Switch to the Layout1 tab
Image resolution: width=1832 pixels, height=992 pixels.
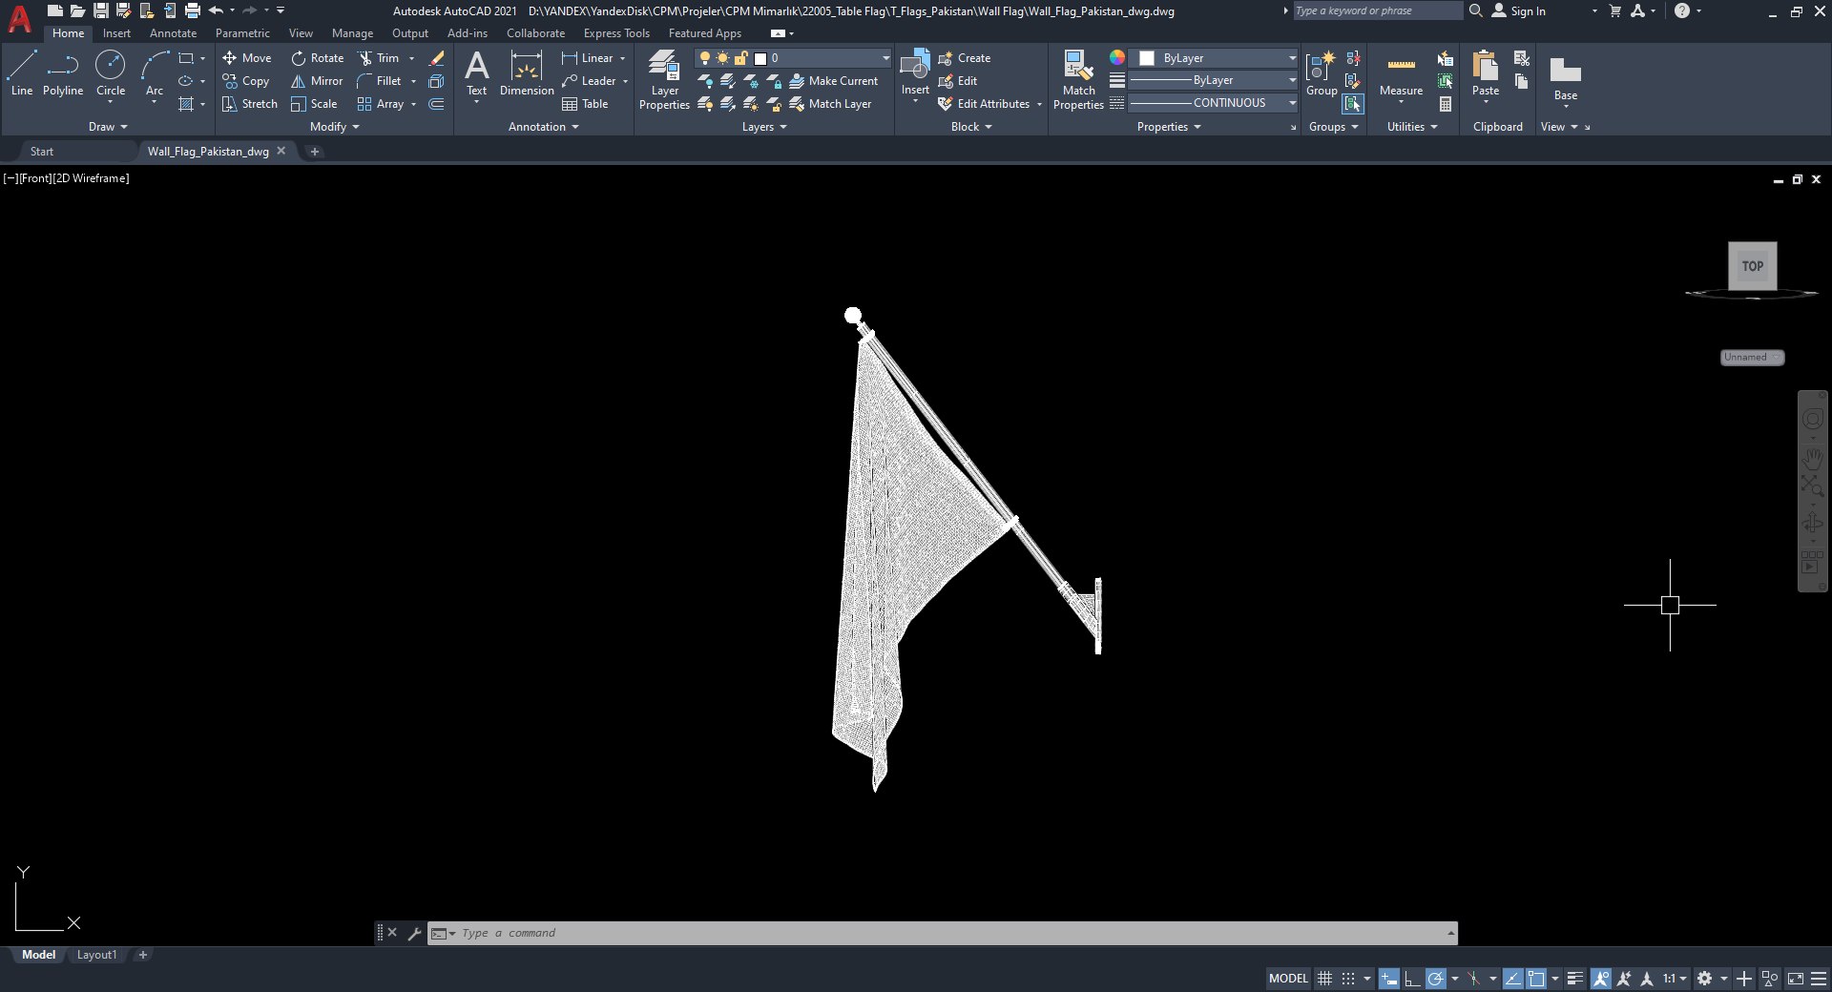[x=96, y=955]
